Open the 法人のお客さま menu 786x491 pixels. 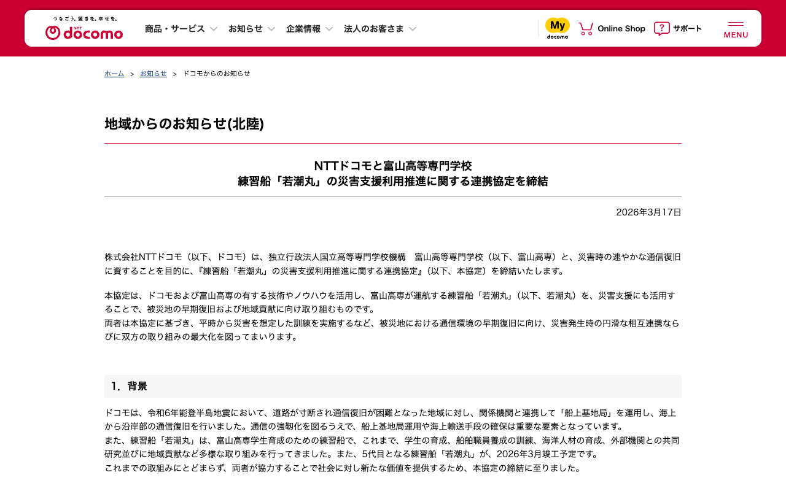coord(374,29)
